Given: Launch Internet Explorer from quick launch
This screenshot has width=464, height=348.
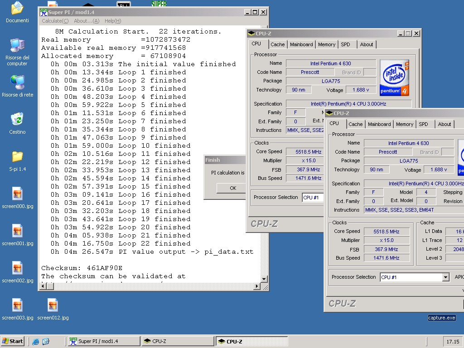Looking at the screenshot, I should (x=35, y=342).
